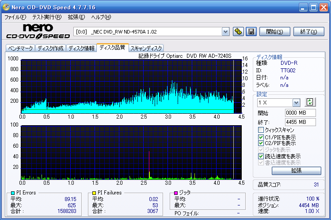
Task: Open the テスト実行(R) menu
Action: click(x=47, y=17)
